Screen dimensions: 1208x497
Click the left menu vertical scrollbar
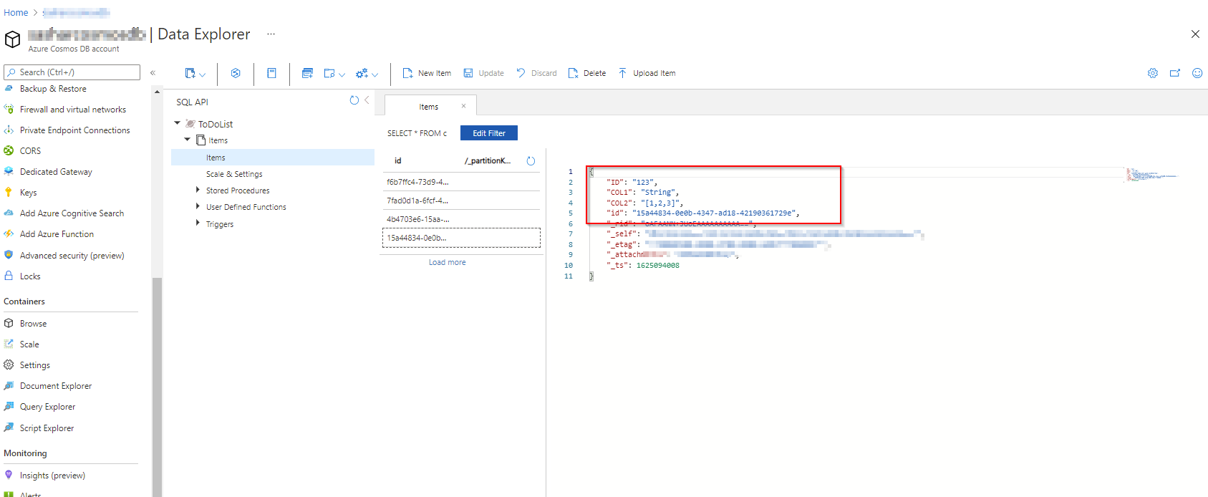coord(157,387)
